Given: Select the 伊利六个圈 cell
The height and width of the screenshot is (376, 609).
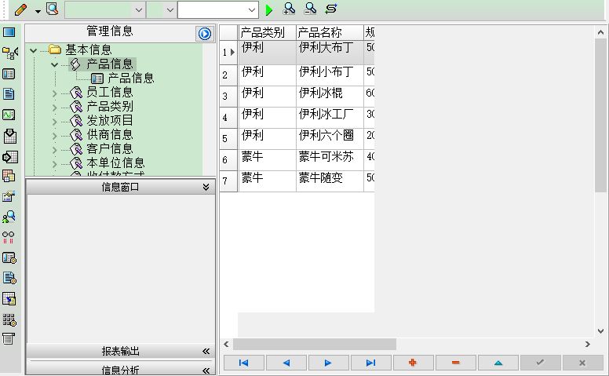Looking at the screenshot, I should pyautogui.click(x=330, y=139).
